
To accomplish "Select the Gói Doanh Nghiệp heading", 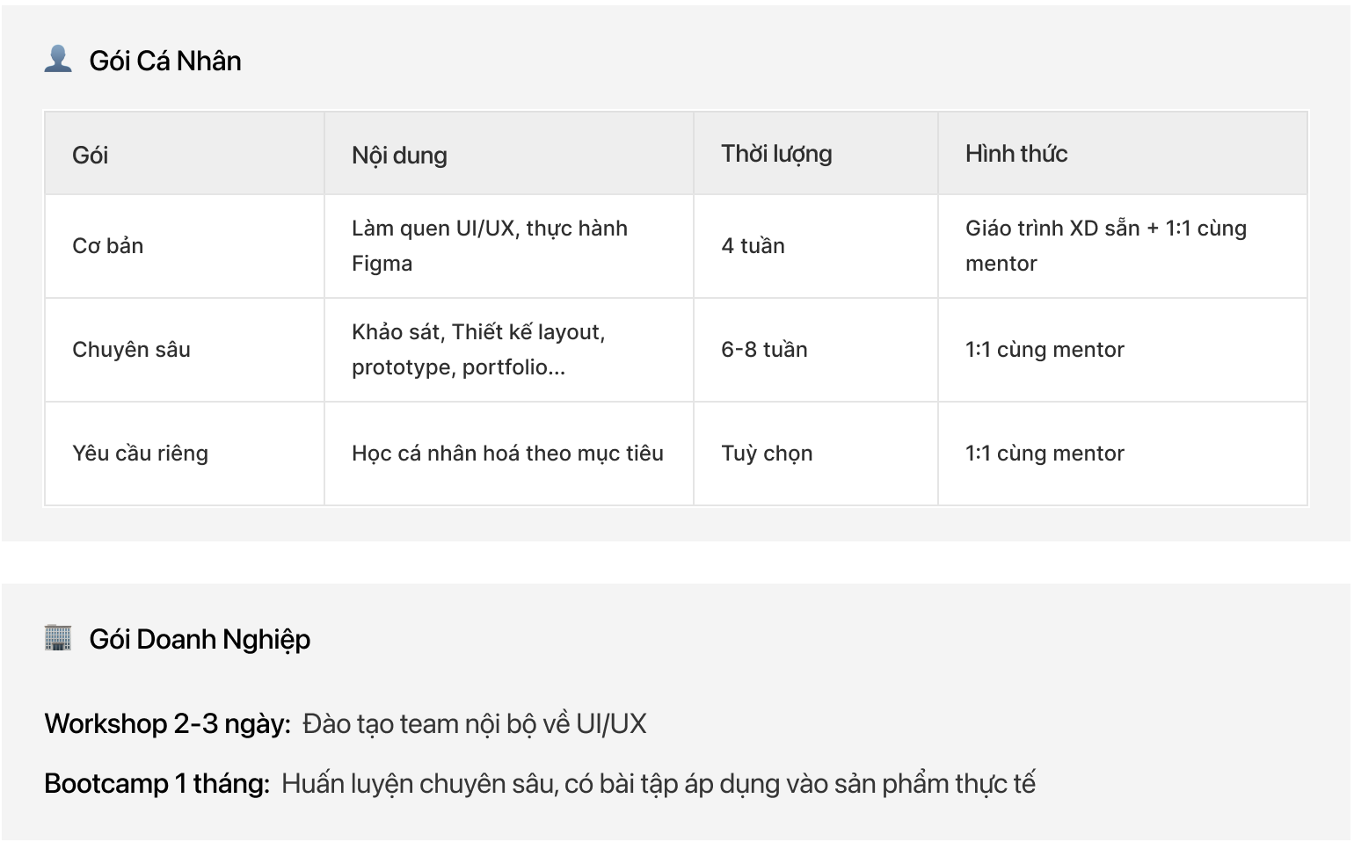I will pyautogui.click(x=200, y=639).
